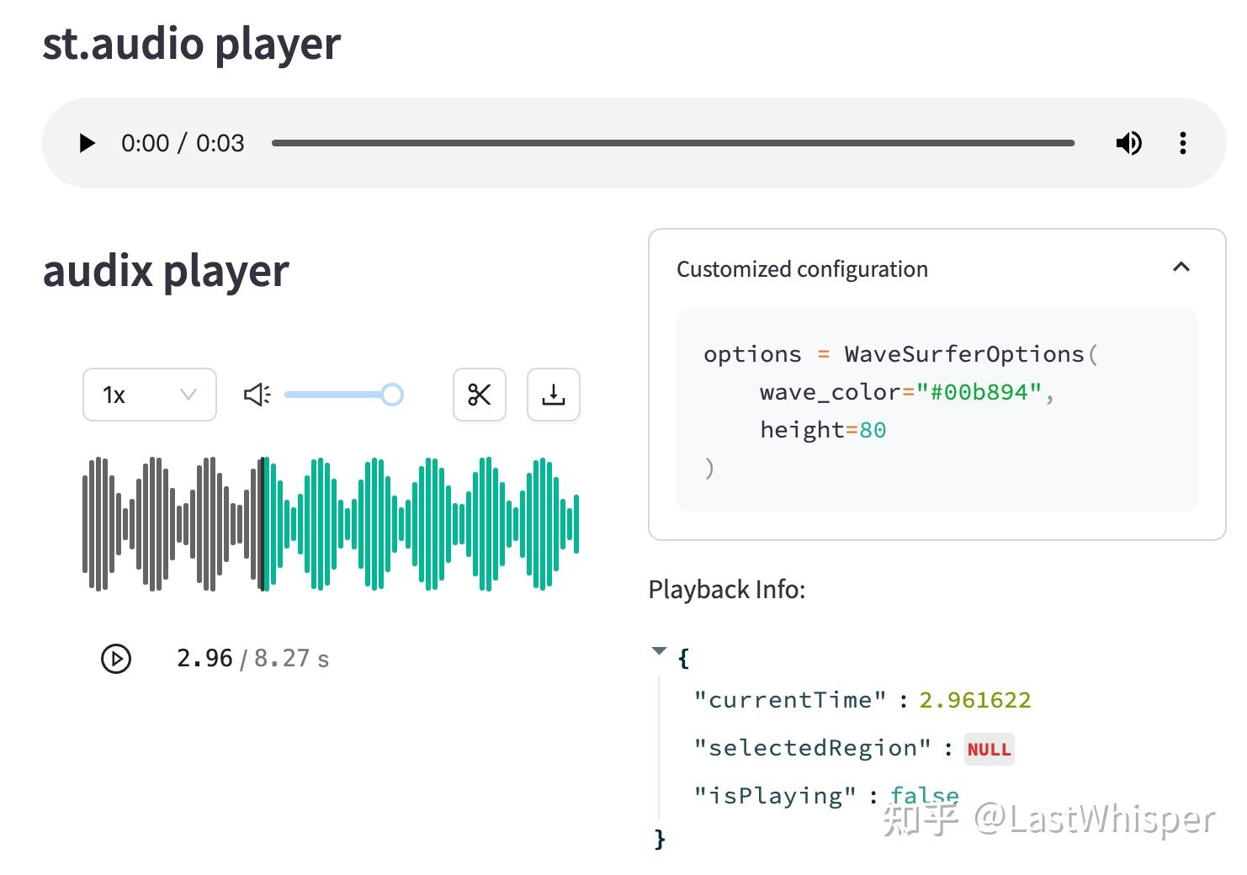Open the 1x playback speed dropdown

pos(150,395)
